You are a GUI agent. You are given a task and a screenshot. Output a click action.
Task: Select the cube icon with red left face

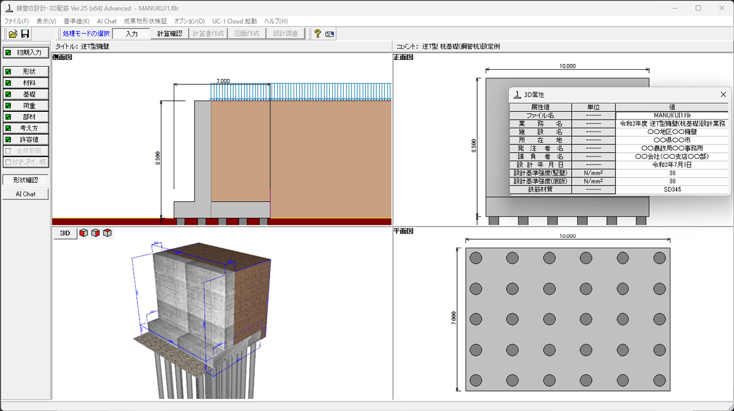click(83, 233)
